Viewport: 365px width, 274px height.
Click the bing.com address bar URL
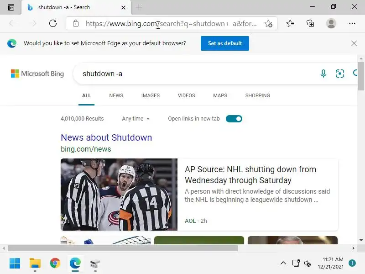[171, 24]
